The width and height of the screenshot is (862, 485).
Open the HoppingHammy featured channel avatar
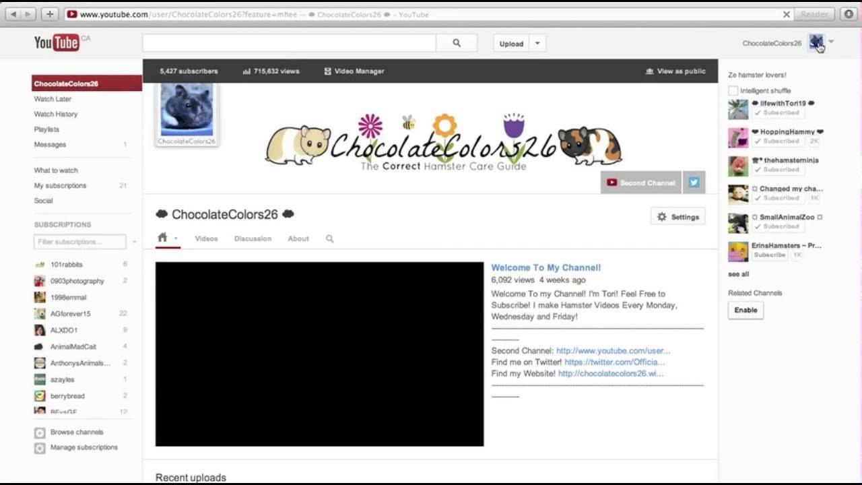pyautogui.click(x=738, y=137)
